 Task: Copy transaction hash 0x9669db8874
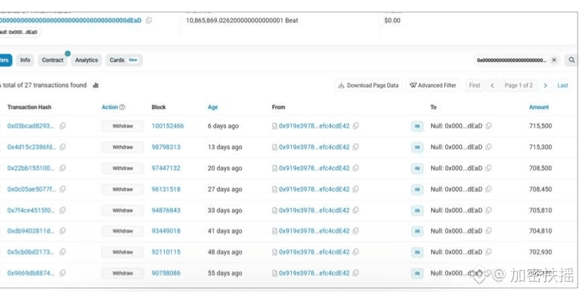[x=63, y=273]
